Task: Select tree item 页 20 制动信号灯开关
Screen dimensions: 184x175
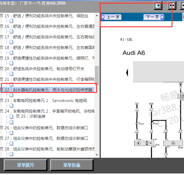Action: [x=42, y=69]
